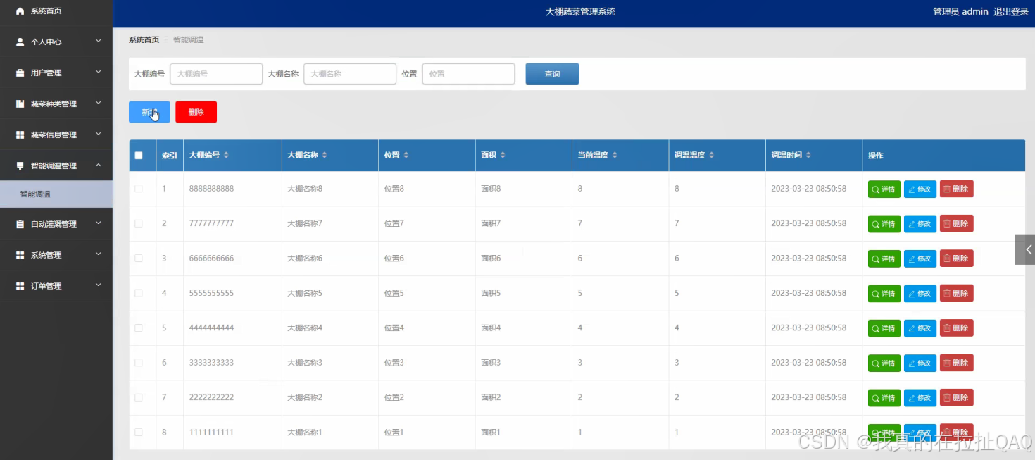Check the box for row 6666666666
Viewport: 1035px width, 460px height.
(139, 259)
